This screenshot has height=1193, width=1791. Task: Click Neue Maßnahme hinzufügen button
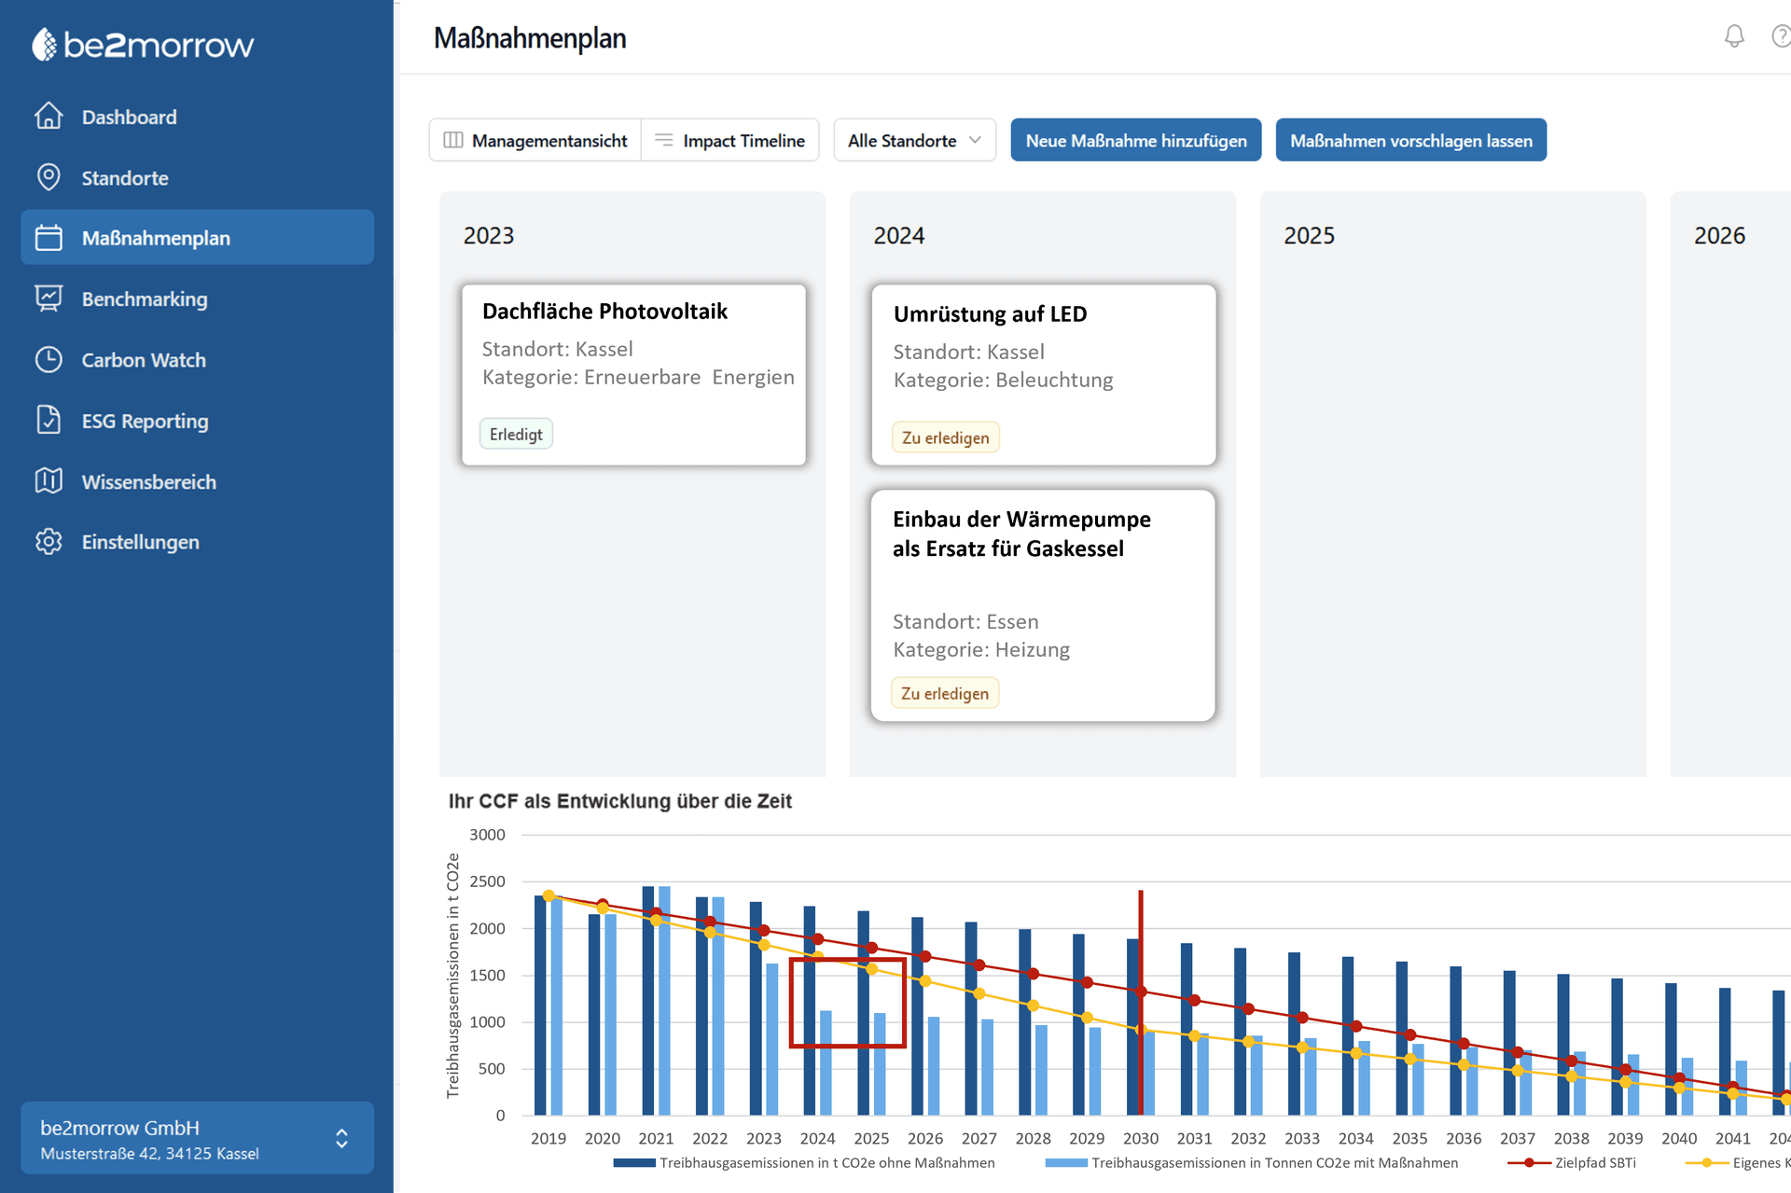[x=1135, y=141]
